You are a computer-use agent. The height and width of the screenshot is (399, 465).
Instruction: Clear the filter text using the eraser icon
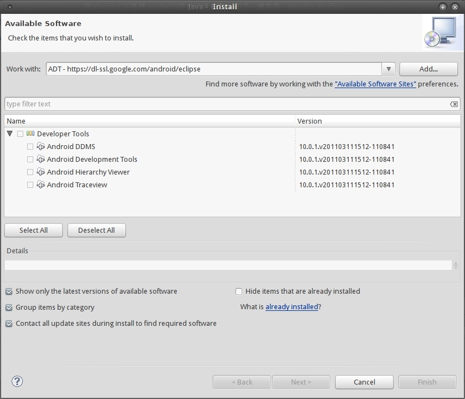(454, 104)
